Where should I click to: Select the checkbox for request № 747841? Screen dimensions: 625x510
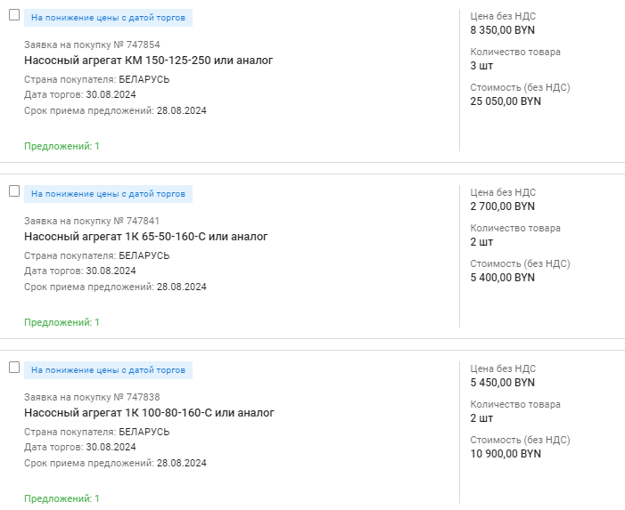(14, 191)
